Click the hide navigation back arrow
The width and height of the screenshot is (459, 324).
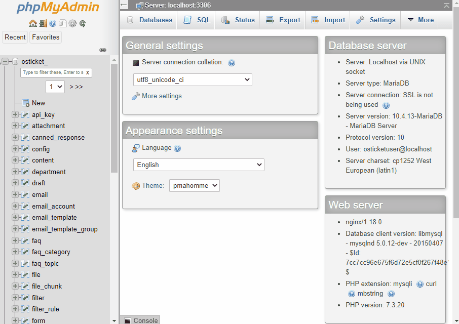(124, 5)
